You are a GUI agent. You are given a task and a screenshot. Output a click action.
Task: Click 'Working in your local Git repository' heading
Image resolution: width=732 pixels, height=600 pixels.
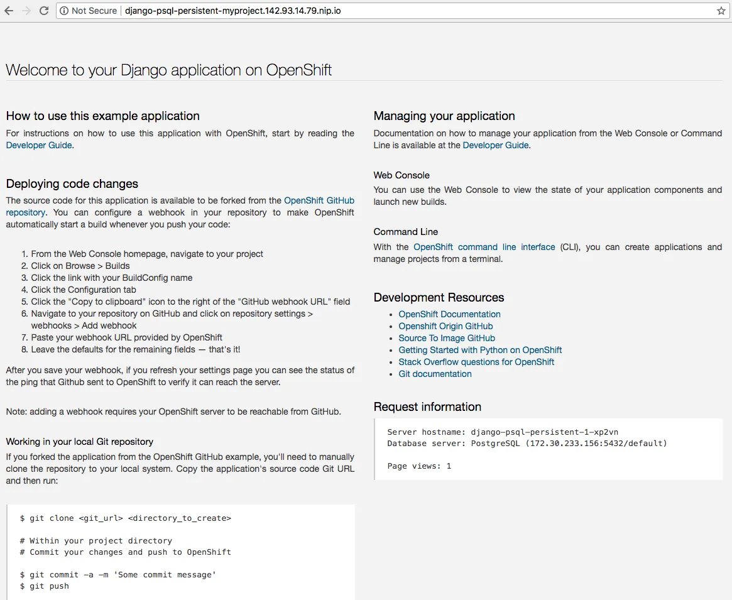(x=79, y=442)
